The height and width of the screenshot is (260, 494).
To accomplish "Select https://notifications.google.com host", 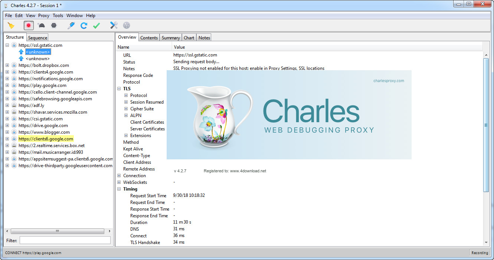I will tap(50, 79).
